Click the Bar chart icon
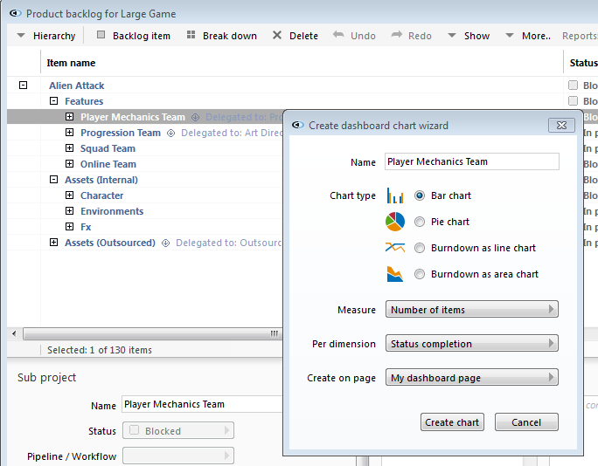The width and height of the screenshot is (598, 466). tap(394, 196)
